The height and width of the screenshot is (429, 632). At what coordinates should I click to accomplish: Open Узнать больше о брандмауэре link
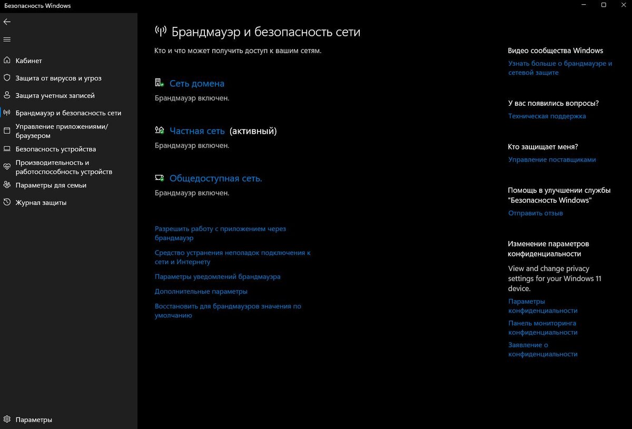click(560, 68)
